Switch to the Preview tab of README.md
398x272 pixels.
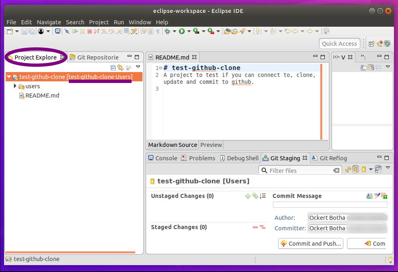[211, 145]
